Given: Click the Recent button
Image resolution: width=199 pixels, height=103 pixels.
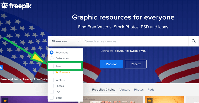Looking at the screenshot, I should tap(136, 64).
